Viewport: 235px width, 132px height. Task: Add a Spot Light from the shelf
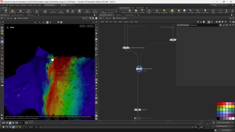[136, 11]
